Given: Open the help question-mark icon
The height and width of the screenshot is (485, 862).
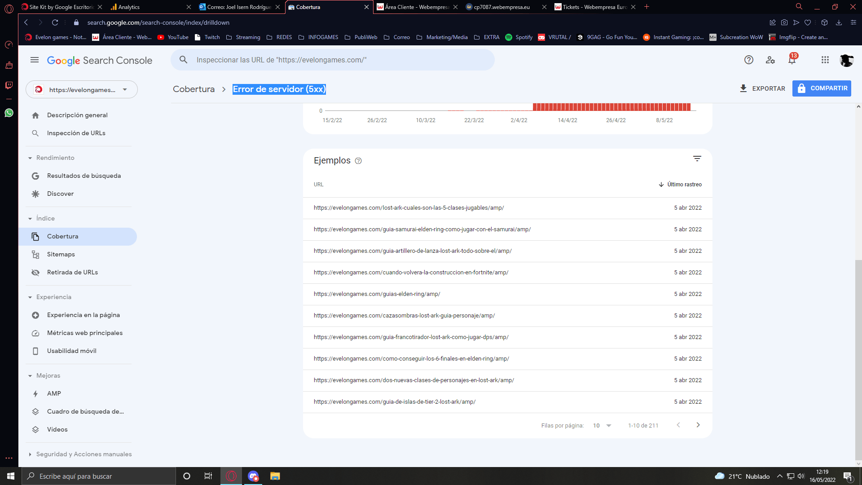Looking at the screenshot, I should [x=749, y=60].
